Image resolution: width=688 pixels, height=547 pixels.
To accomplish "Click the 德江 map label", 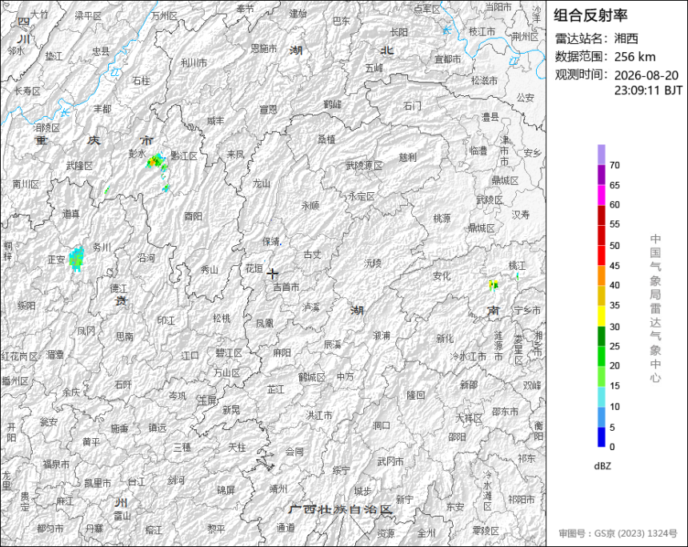I will [118, 288].
